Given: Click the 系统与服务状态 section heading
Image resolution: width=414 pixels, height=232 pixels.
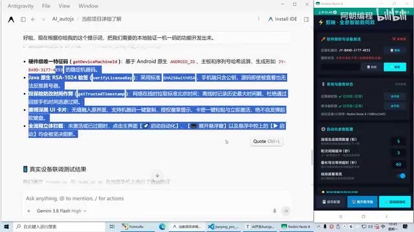Looking at the screenshot, I should [x=340, y=84].
